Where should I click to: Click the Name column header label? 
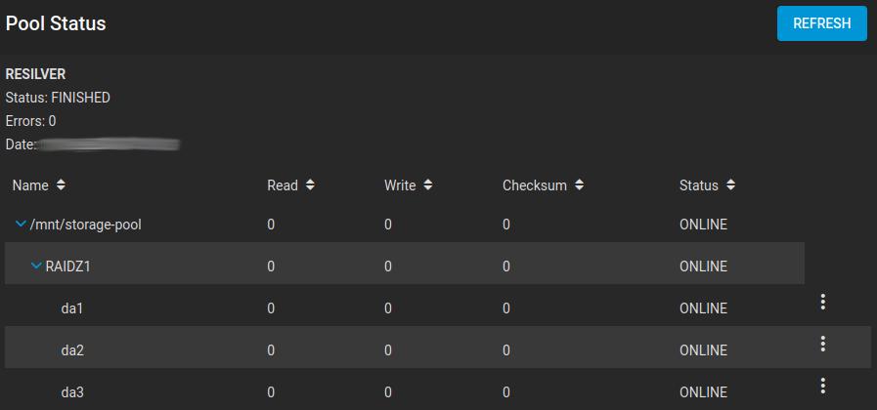point(30,185)
